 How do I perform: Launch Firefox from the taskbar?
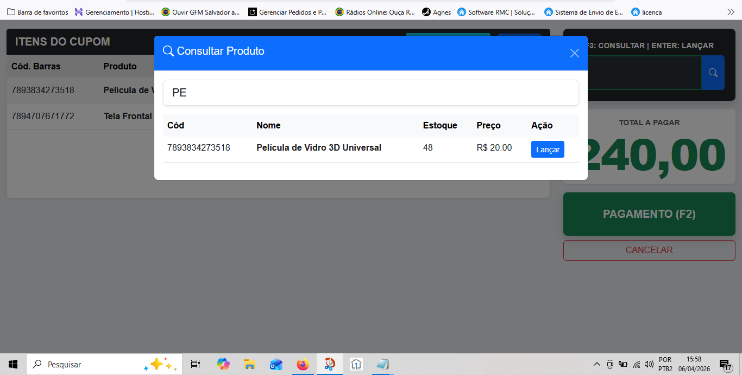tap(303, 364)
